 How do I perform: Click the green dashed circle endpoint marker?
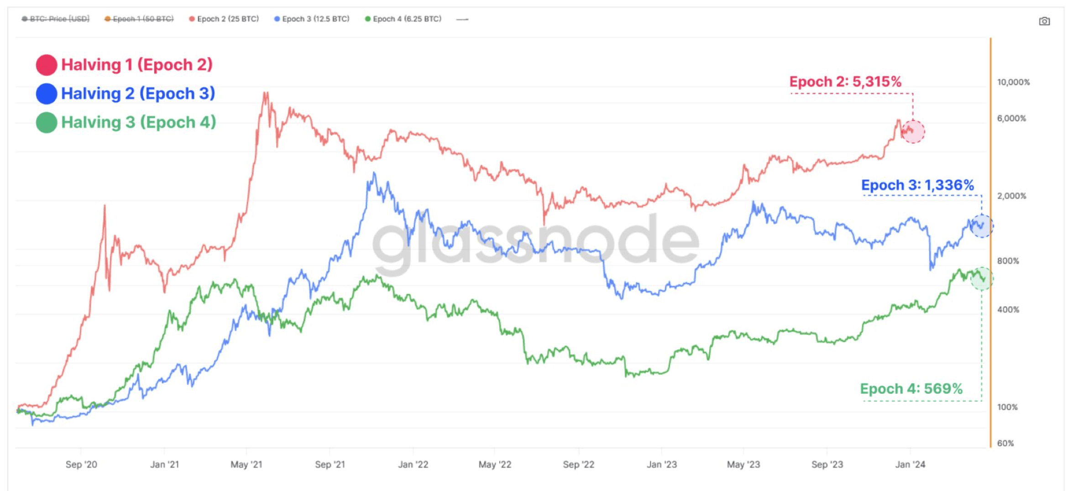click(x=981, y=278)
